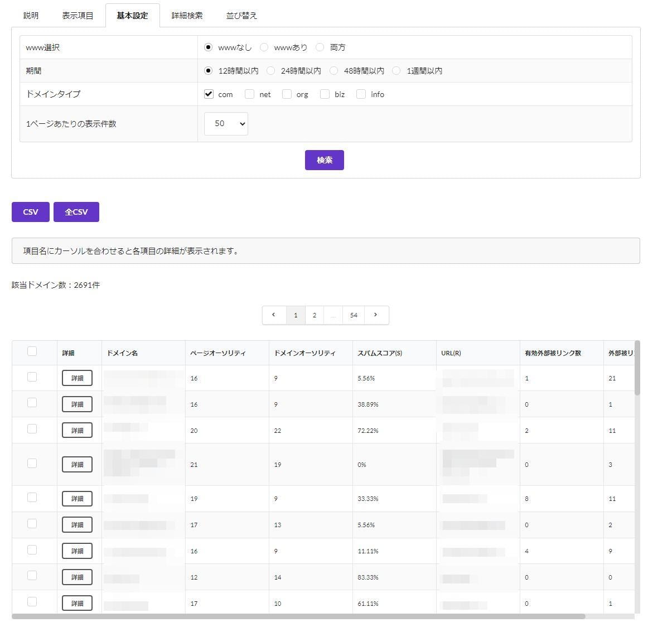Go to next page arrow in pagination

pyautogui.click(x=376, y=315)
